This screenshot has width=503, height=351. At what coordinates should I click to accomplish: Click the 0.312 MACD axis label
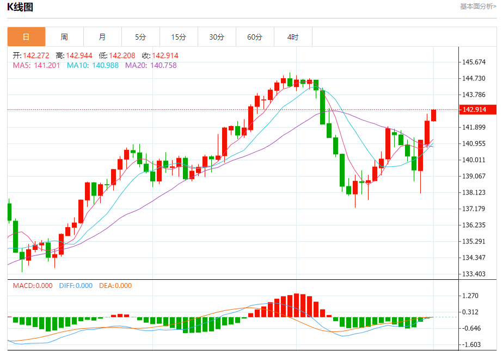[x=470, y=312]
